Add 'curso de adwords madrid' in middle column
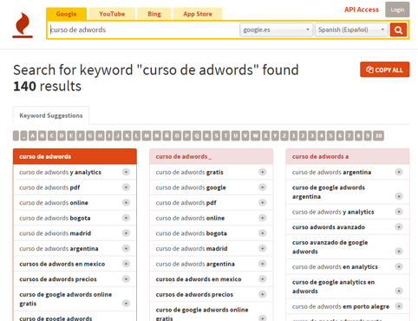The width and height of the screenshot is (418, 321). coord(263,248)
